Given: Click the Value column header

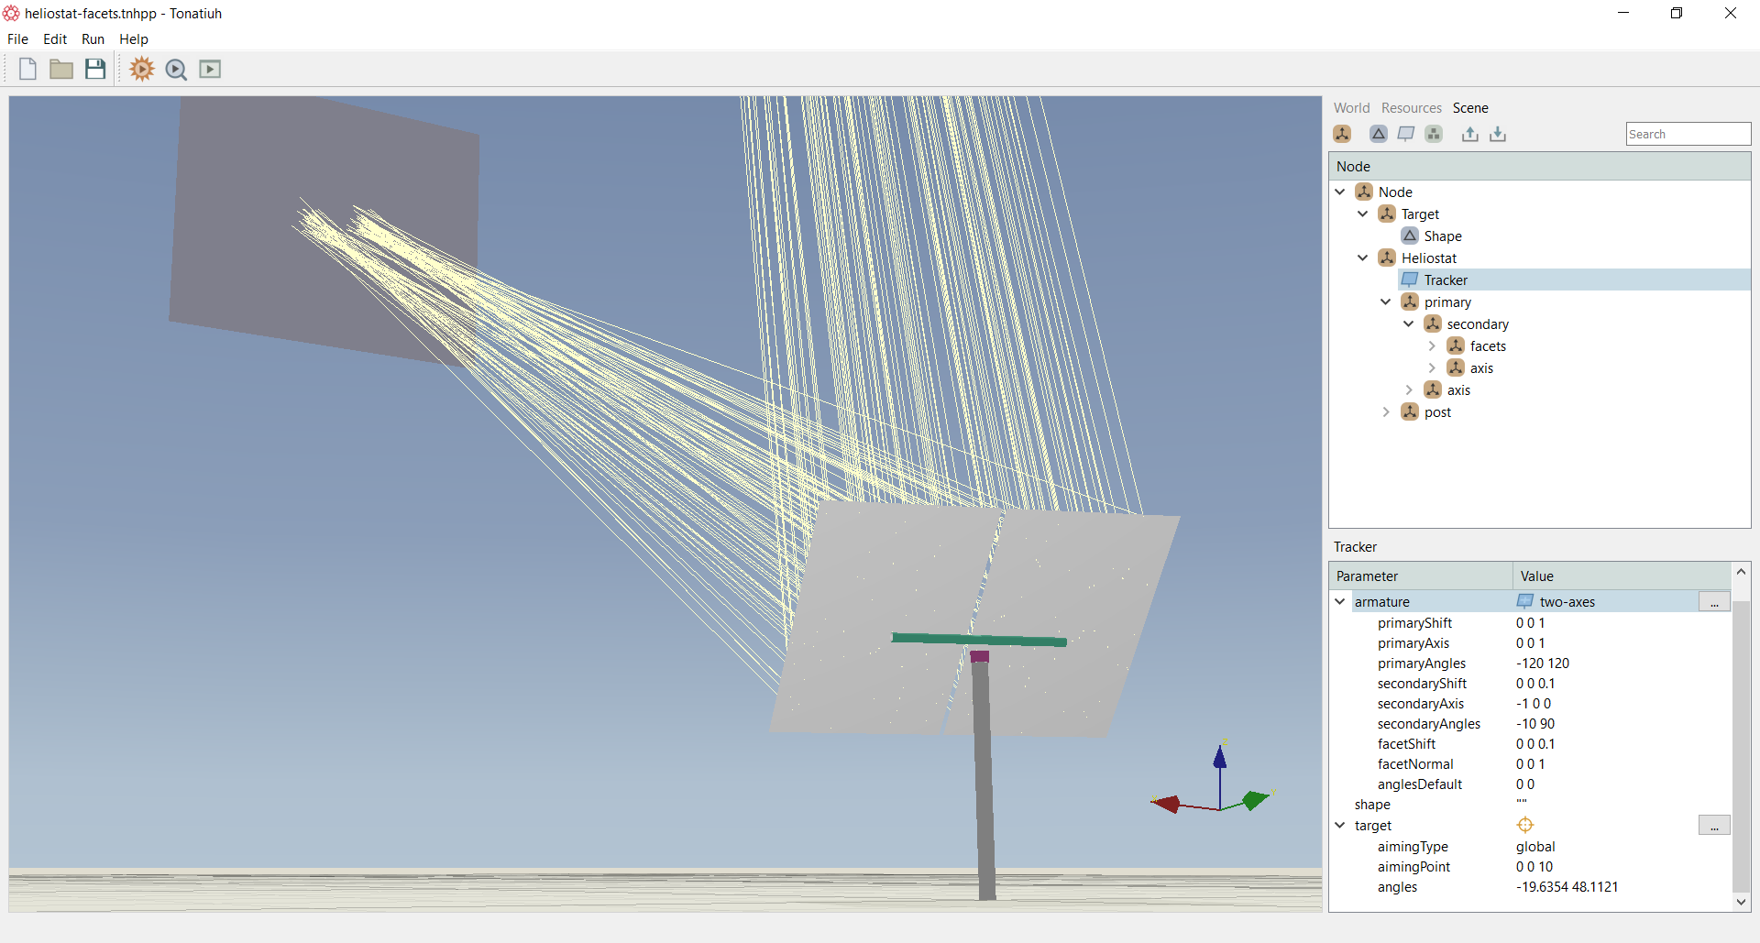Looking at the screenshot, I should (1622, 576).
